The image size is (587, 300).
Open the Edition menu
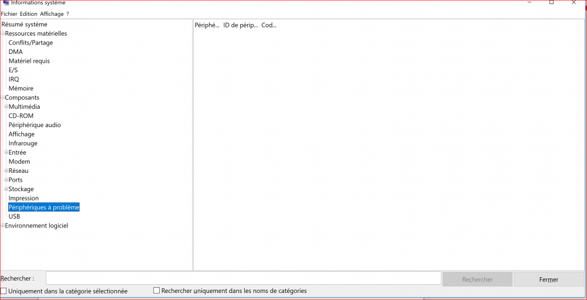tap(29, 14)
